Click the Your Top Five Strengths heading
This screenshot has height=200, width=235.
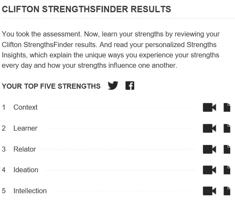pyautogui.click(x=51, y=86)
